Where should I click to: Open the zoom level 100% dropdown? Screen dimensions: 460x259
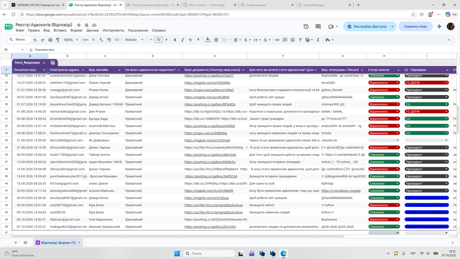coord(70,40)
